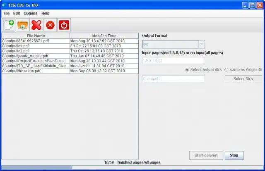Click the output directory path field
Screen dimensions: 265x171
point(173,79)
